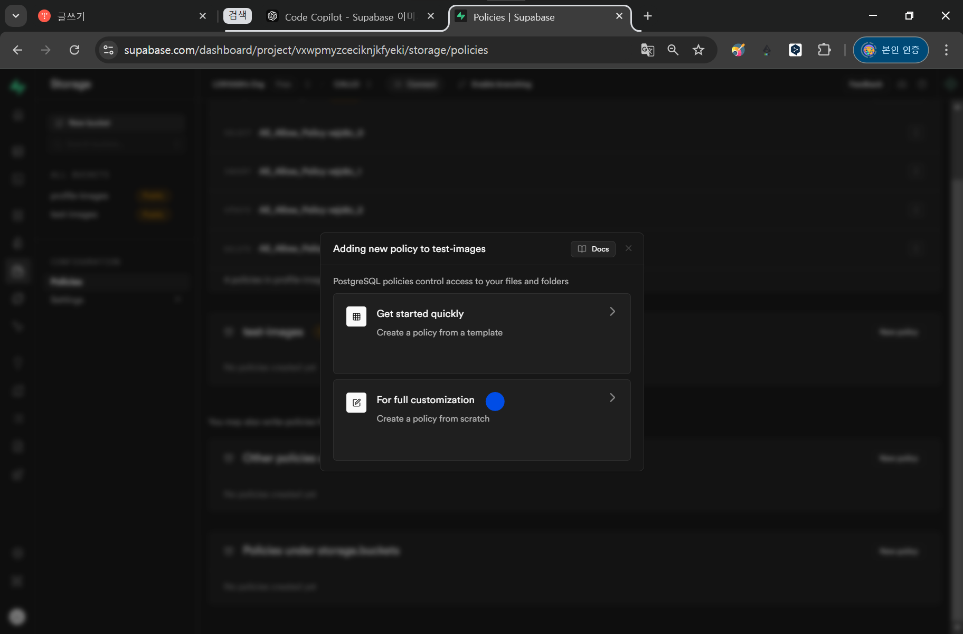Close the Policies | Supabase tab

click(x=619, y=16)
